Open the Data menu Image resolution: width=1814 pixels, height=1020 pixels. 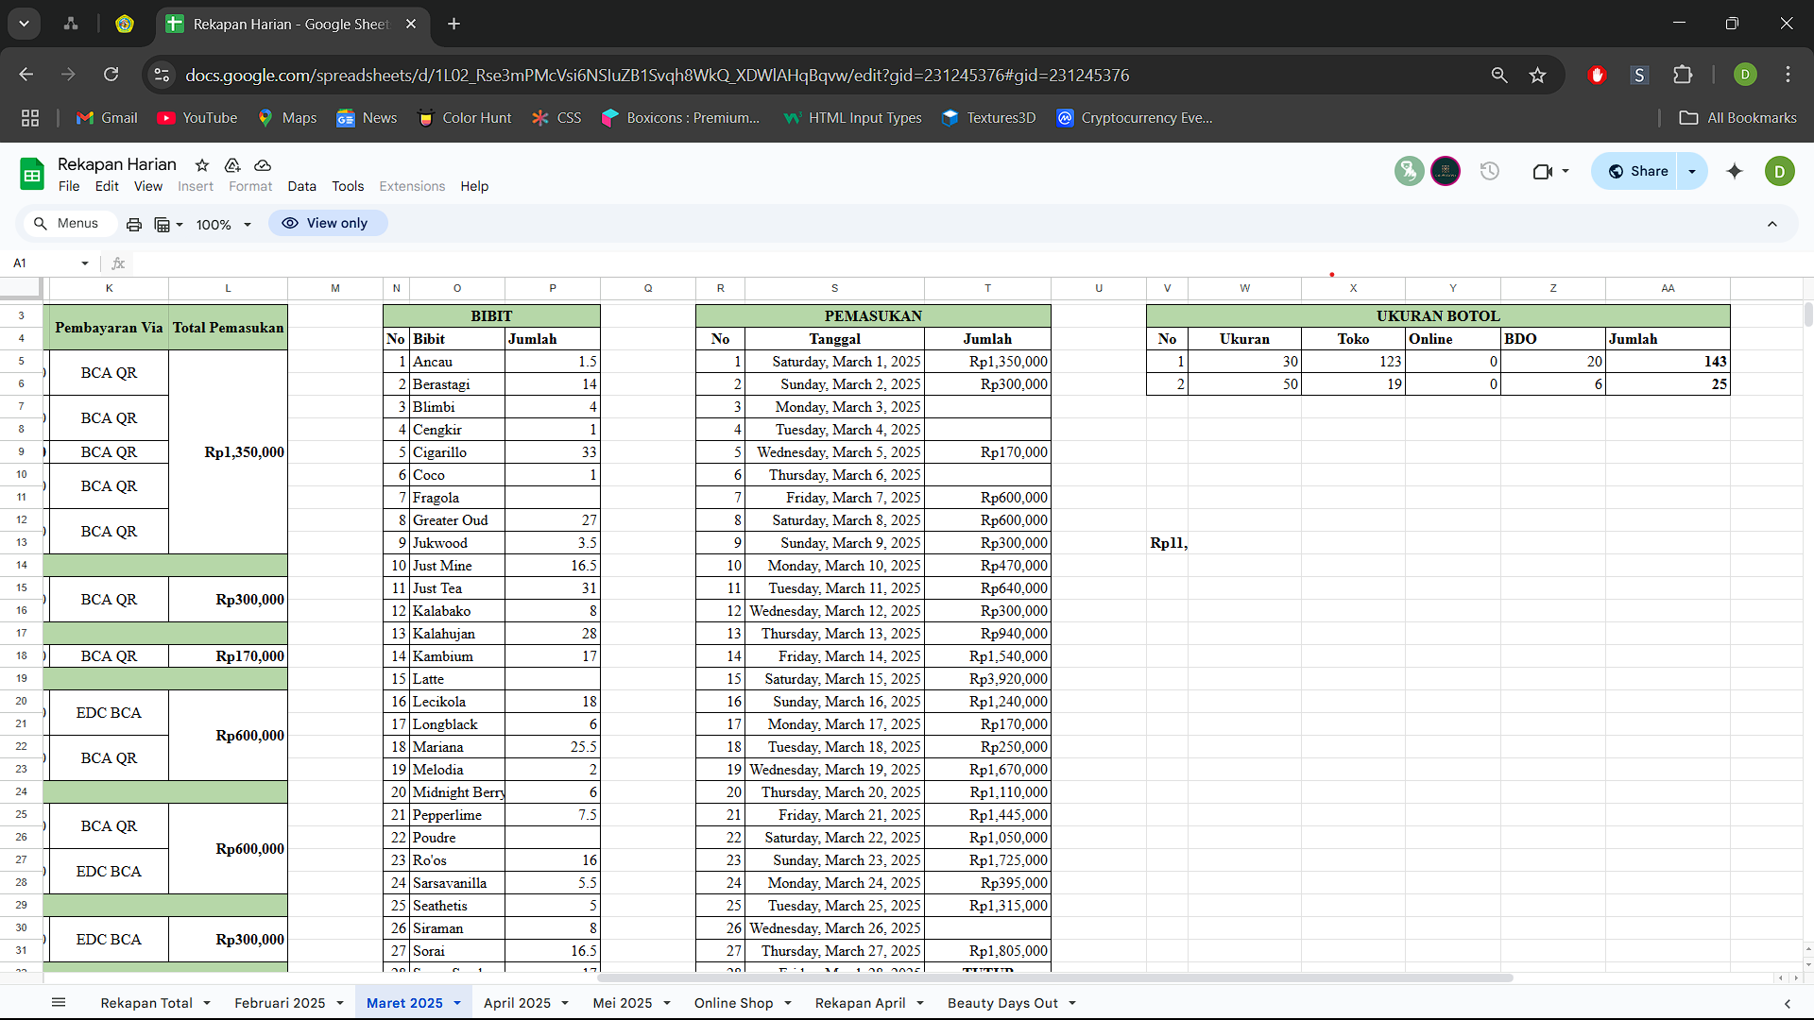[x=301, y=186]
